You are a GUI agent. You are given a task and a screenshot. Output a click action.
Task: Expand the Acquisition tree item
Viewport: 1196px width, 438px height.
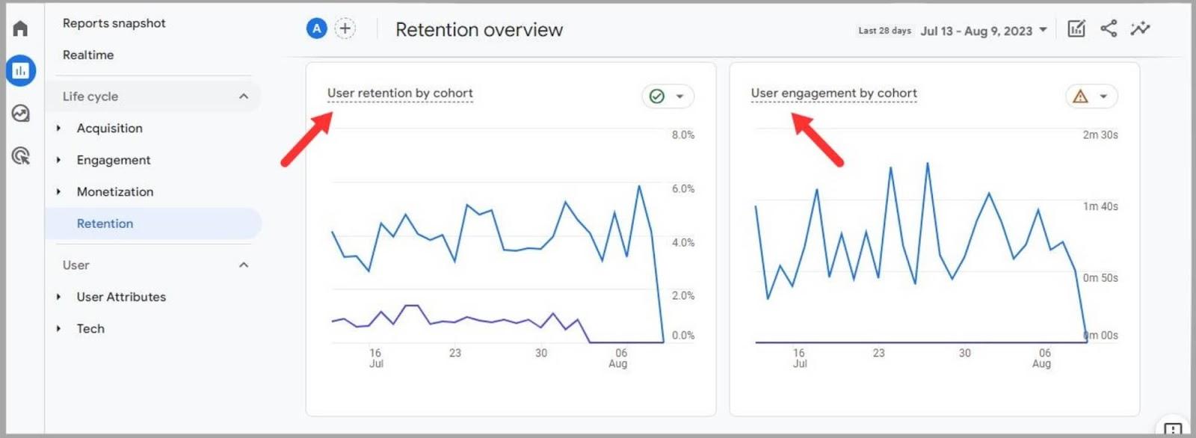pyautogui.click(x=59, y=129)
